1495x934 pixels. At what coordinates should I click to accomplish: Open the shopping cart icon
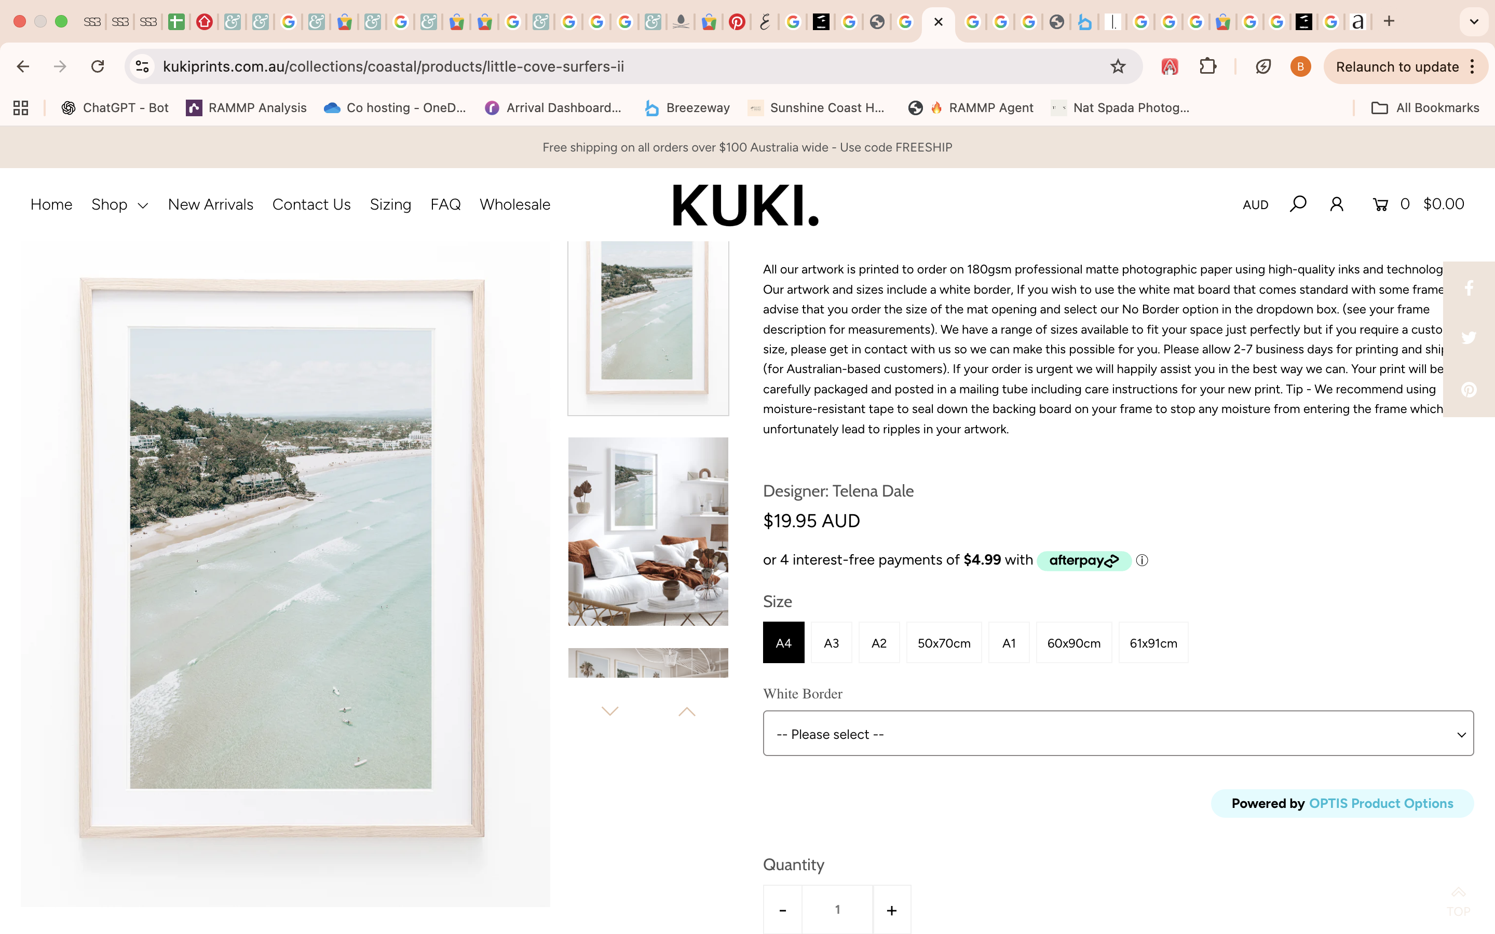coord(1379,204)
